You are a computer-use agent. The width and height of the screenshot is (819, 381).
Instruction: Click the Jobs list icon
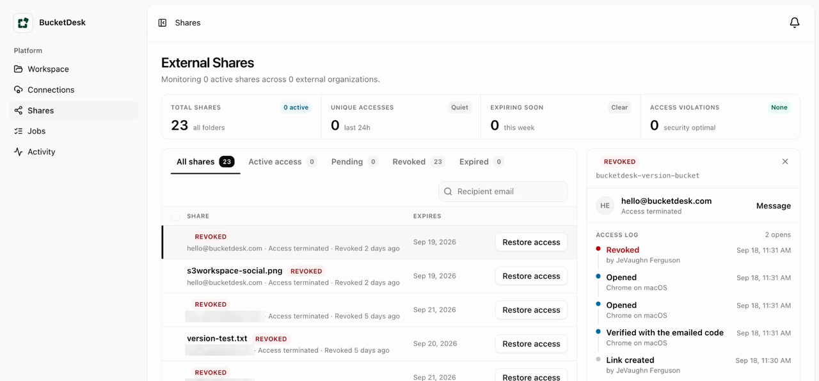(x=19, y=131)
